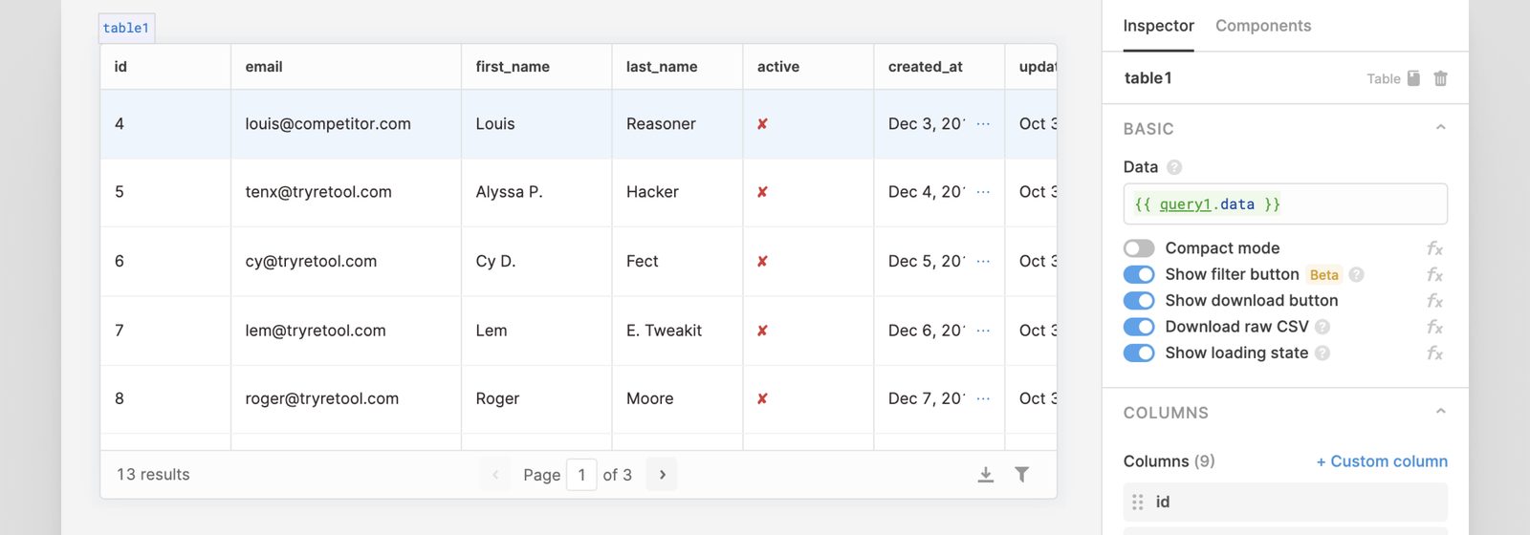Image resolution: width=1530 pixels, height=535 pixels.
Task: Click the help icon next to Data
Action: 1174,167
